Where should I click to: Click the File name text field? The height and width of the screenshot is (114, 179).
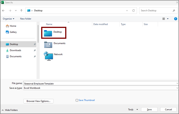[100, 83]
